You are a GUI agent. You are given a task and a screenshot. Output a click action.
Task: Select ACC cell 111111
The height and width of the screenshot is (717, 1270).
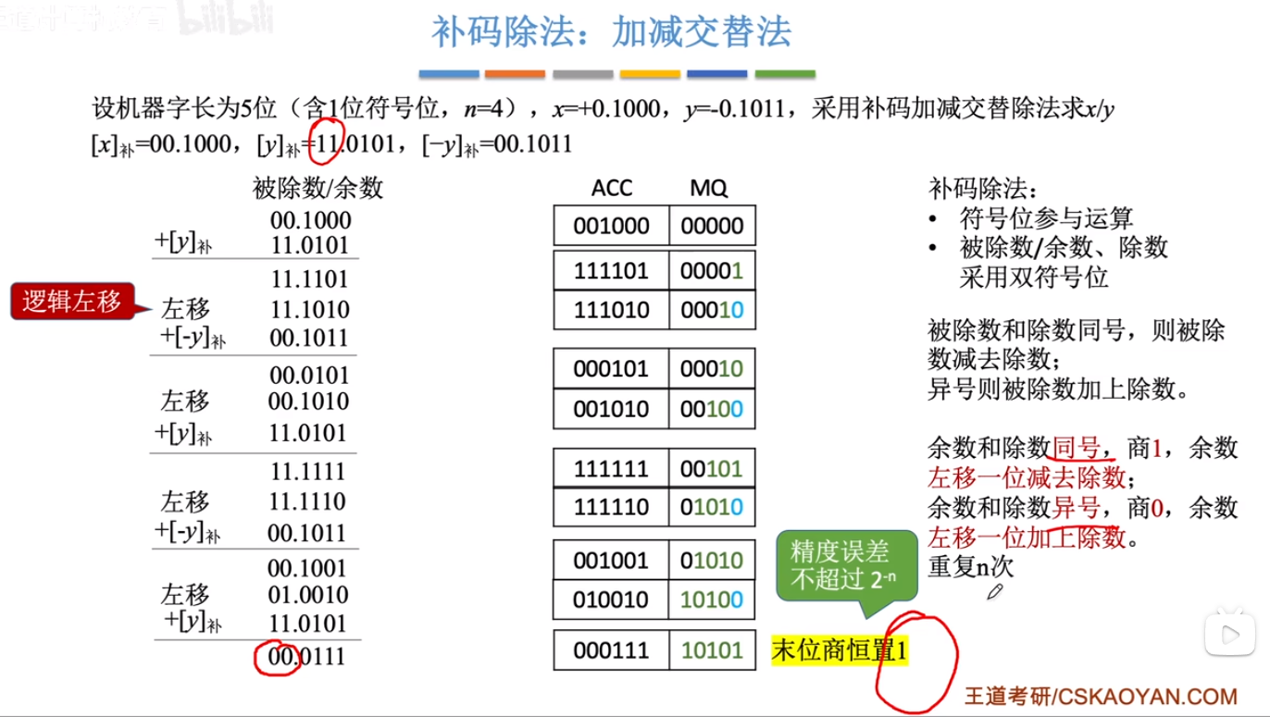[611, 468]
